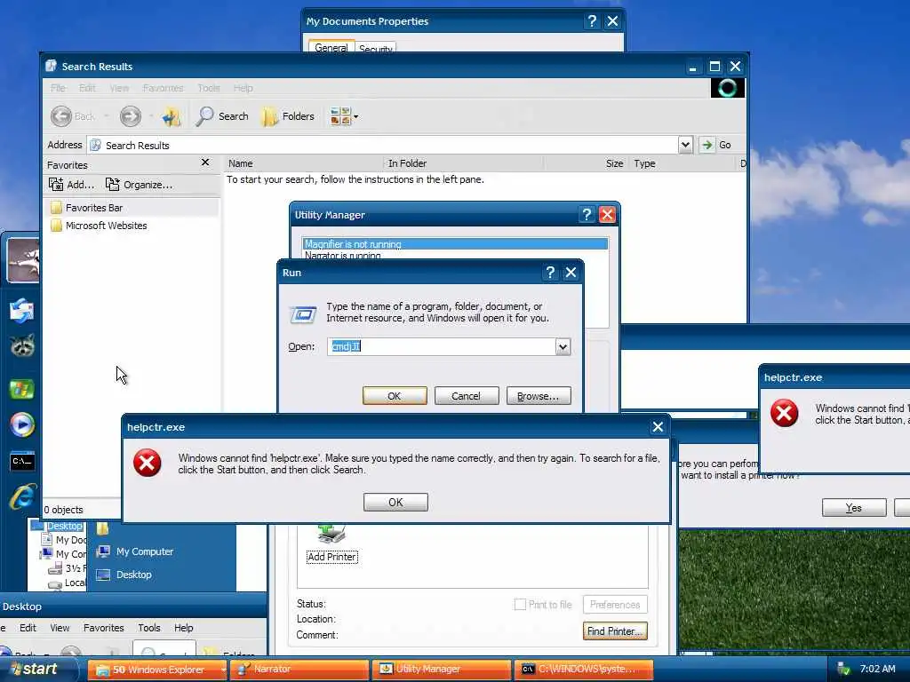Click Yes in the install printer prompt
Screen dimensions: 910x682
(x=854, y=507)
